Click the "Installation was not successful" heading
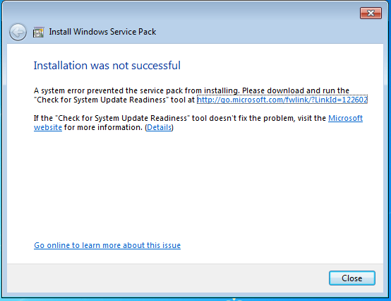 coord(107,66)
